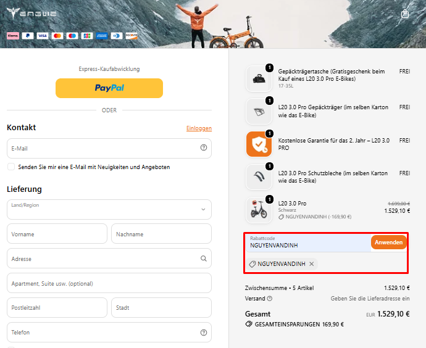
Task: Focus the E-Mail input field
Action: 109,148
